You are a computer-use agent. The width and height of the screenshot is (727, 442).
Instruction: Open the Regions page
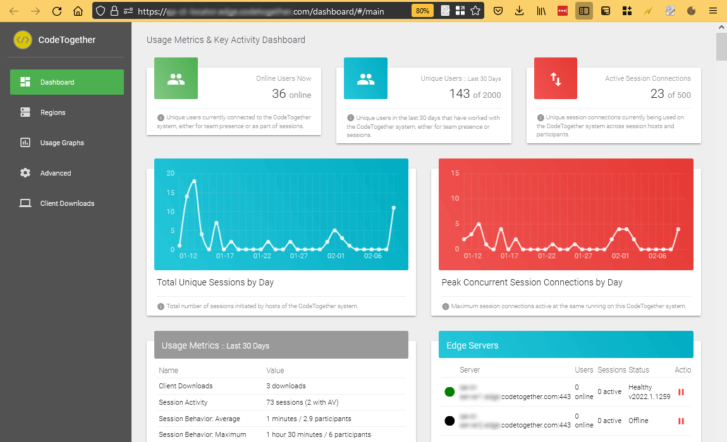click(x=67, y=112)
